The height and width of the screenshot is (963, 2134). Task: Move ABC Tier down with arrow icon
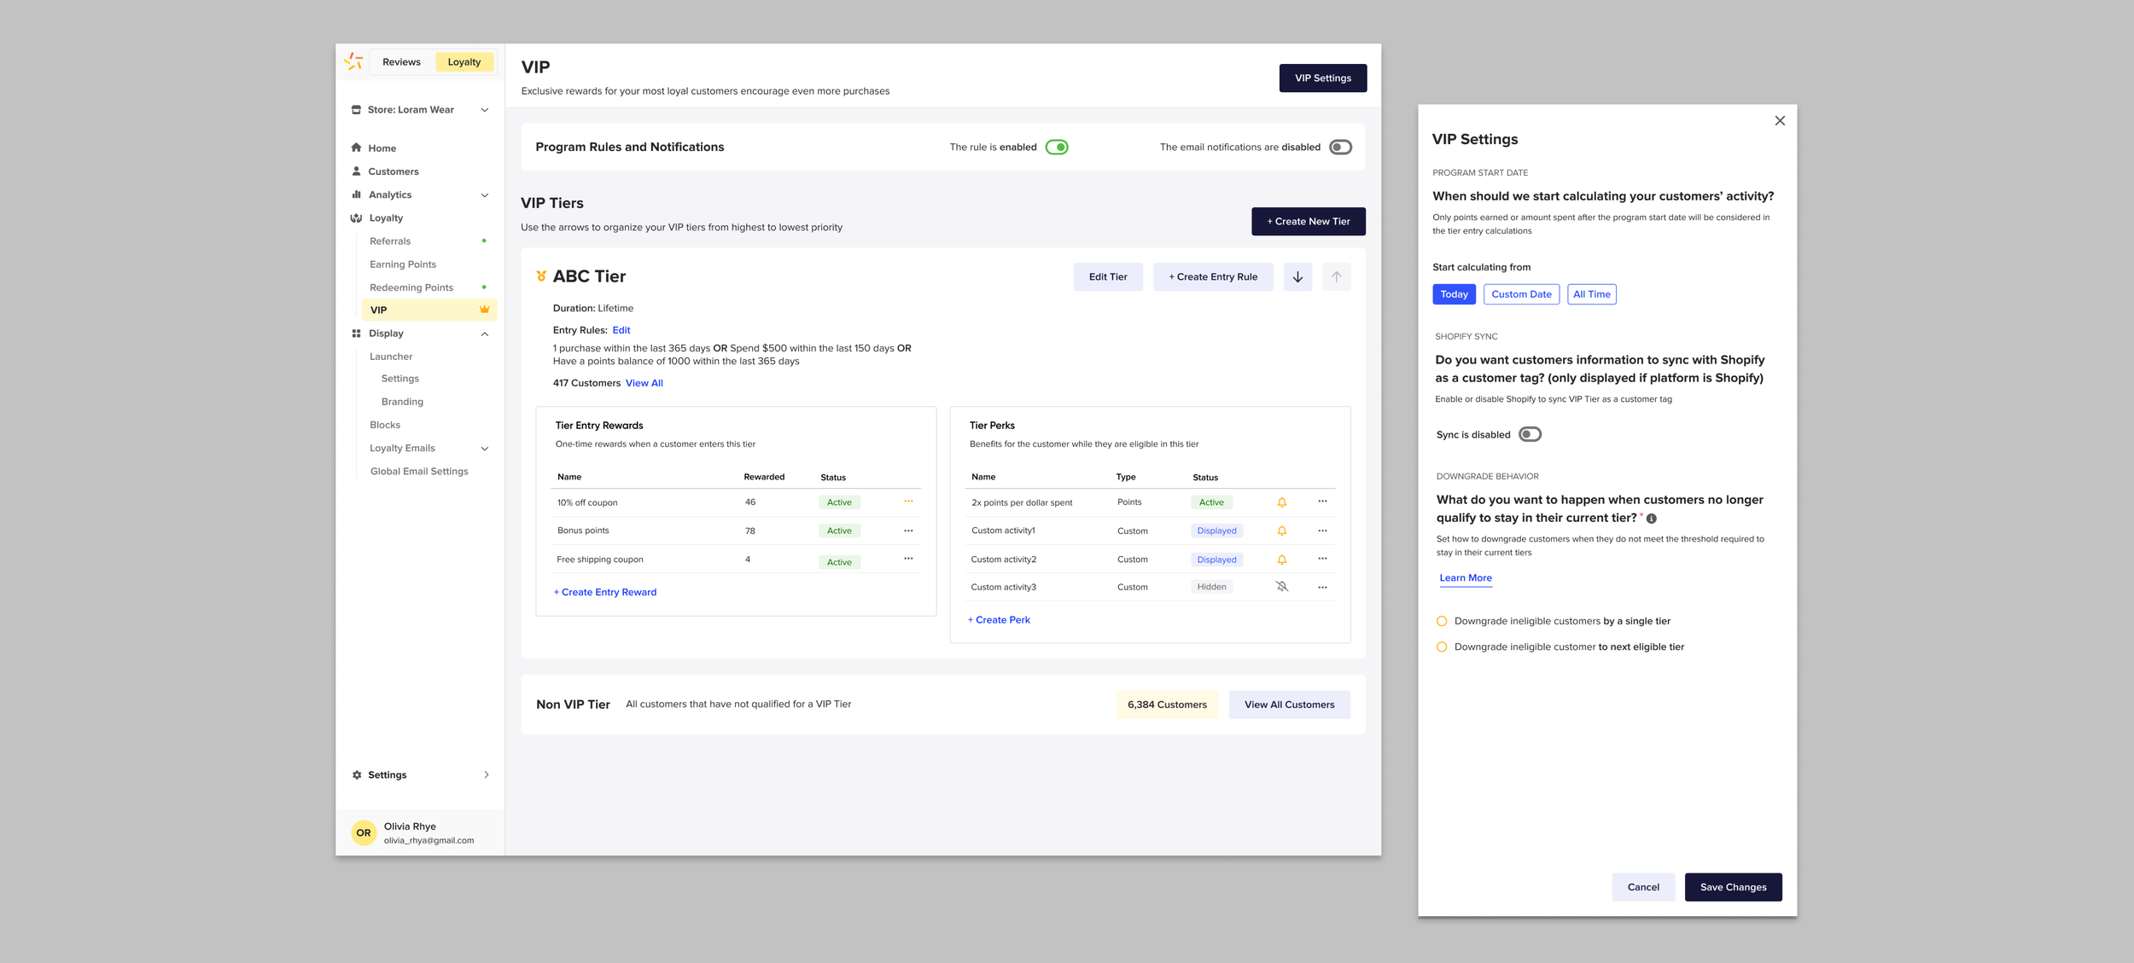(x=1297, y=276)
